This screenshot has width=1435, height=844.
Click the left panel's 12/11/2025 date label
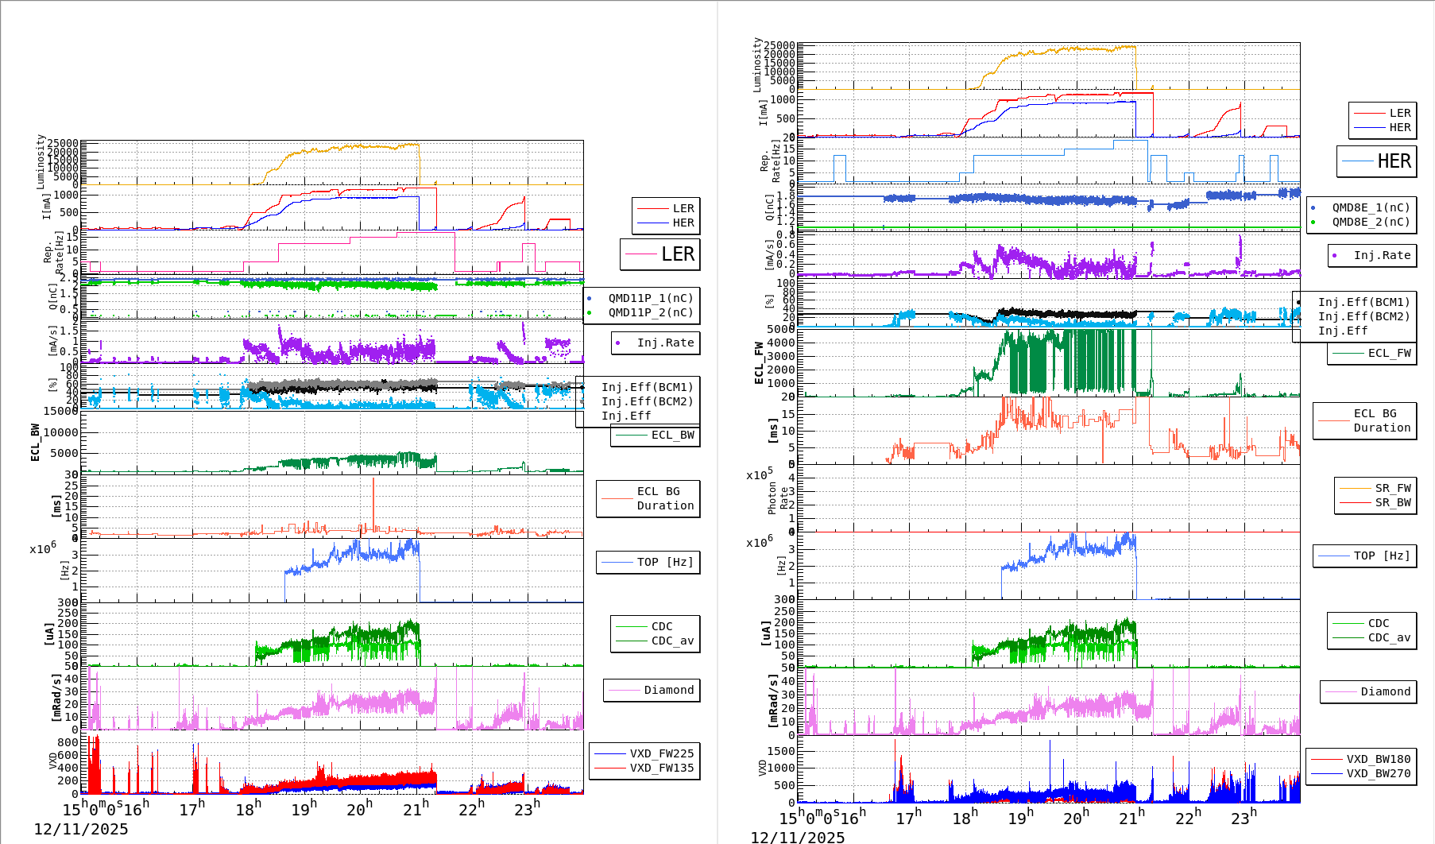pos(81,829)
